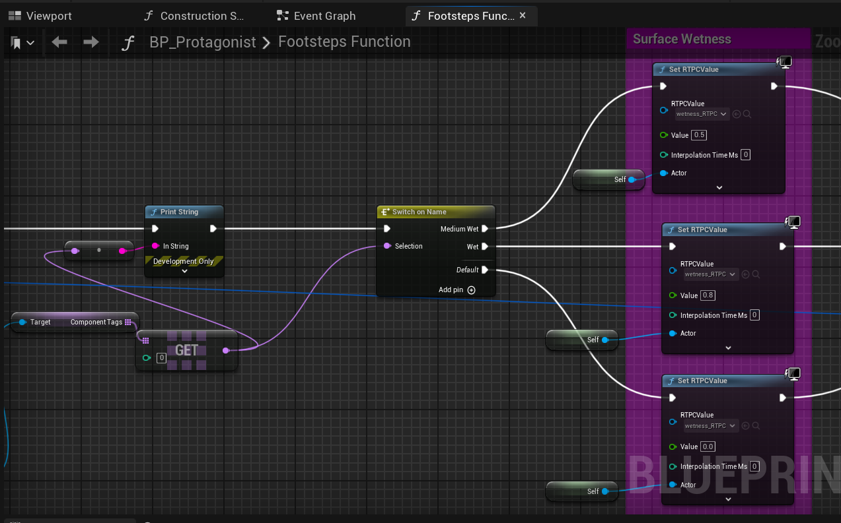
Task: Expand the top Set RTPCValue node's hidden pins
Action: click(x=719, y=187)
